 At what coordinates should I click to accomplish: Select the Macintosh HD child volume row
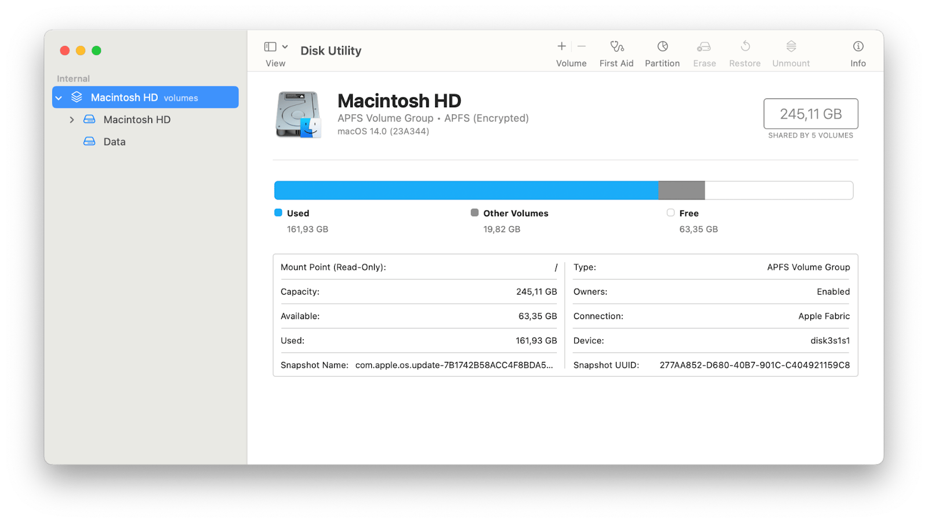(145, 119)
